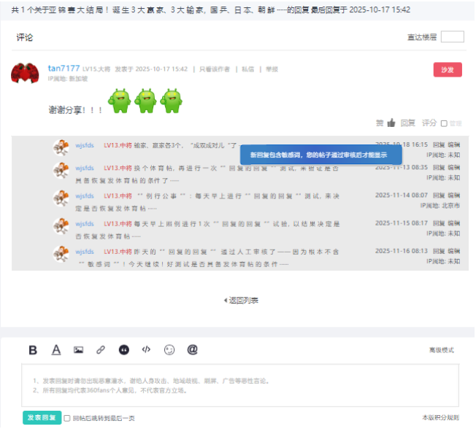Viewport: 476px width, 429px height.
Task: Click the IP属地: 北京市 text
Action: coord(440,206)
